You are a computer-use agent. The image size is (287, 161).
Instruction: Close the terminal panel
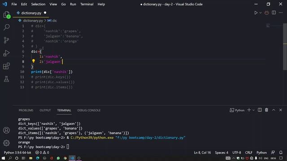pos(281,110)
